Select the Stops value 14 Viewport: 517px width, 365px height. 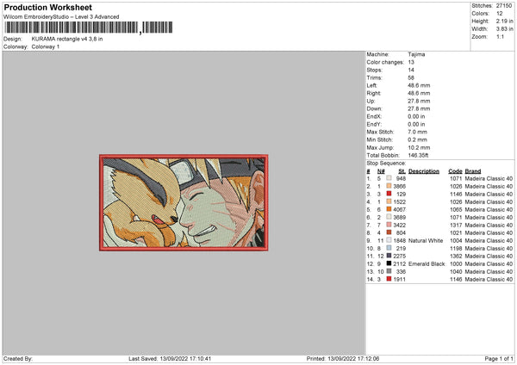coord(411,70)
